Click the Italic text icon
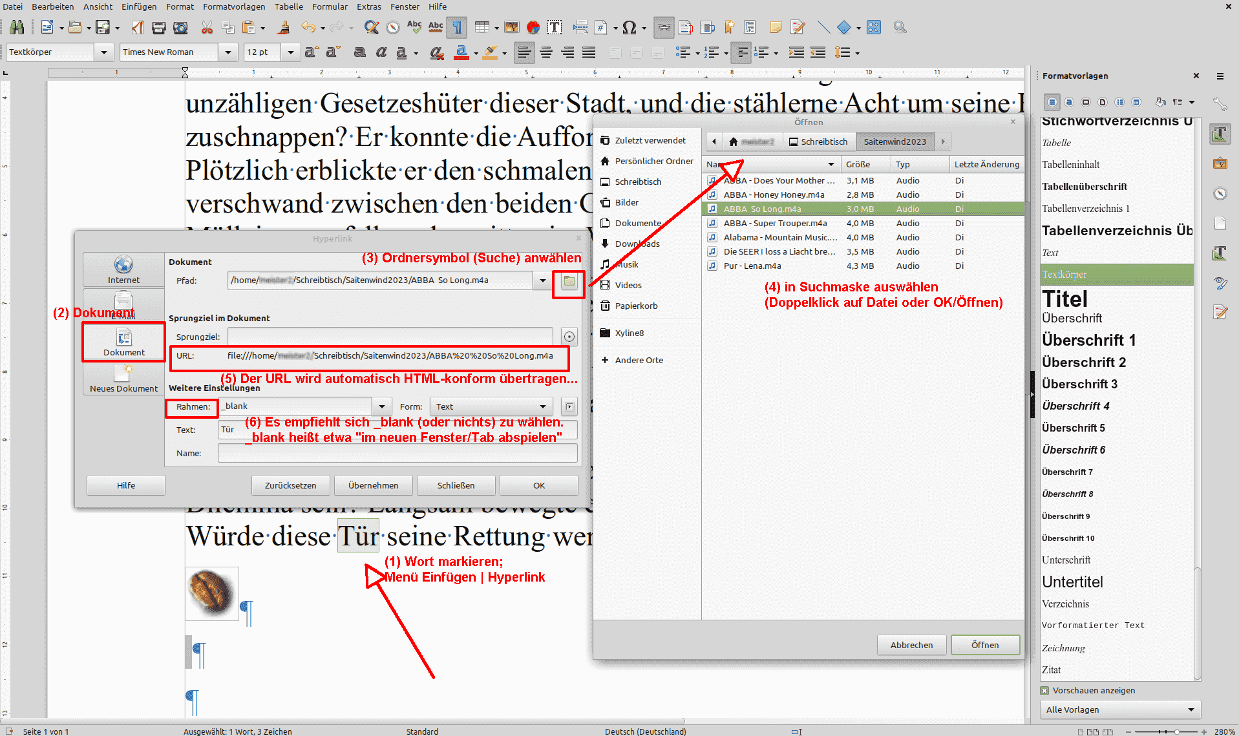The image size is (1239, 736). pyautogui.click(x=381, y=52)
